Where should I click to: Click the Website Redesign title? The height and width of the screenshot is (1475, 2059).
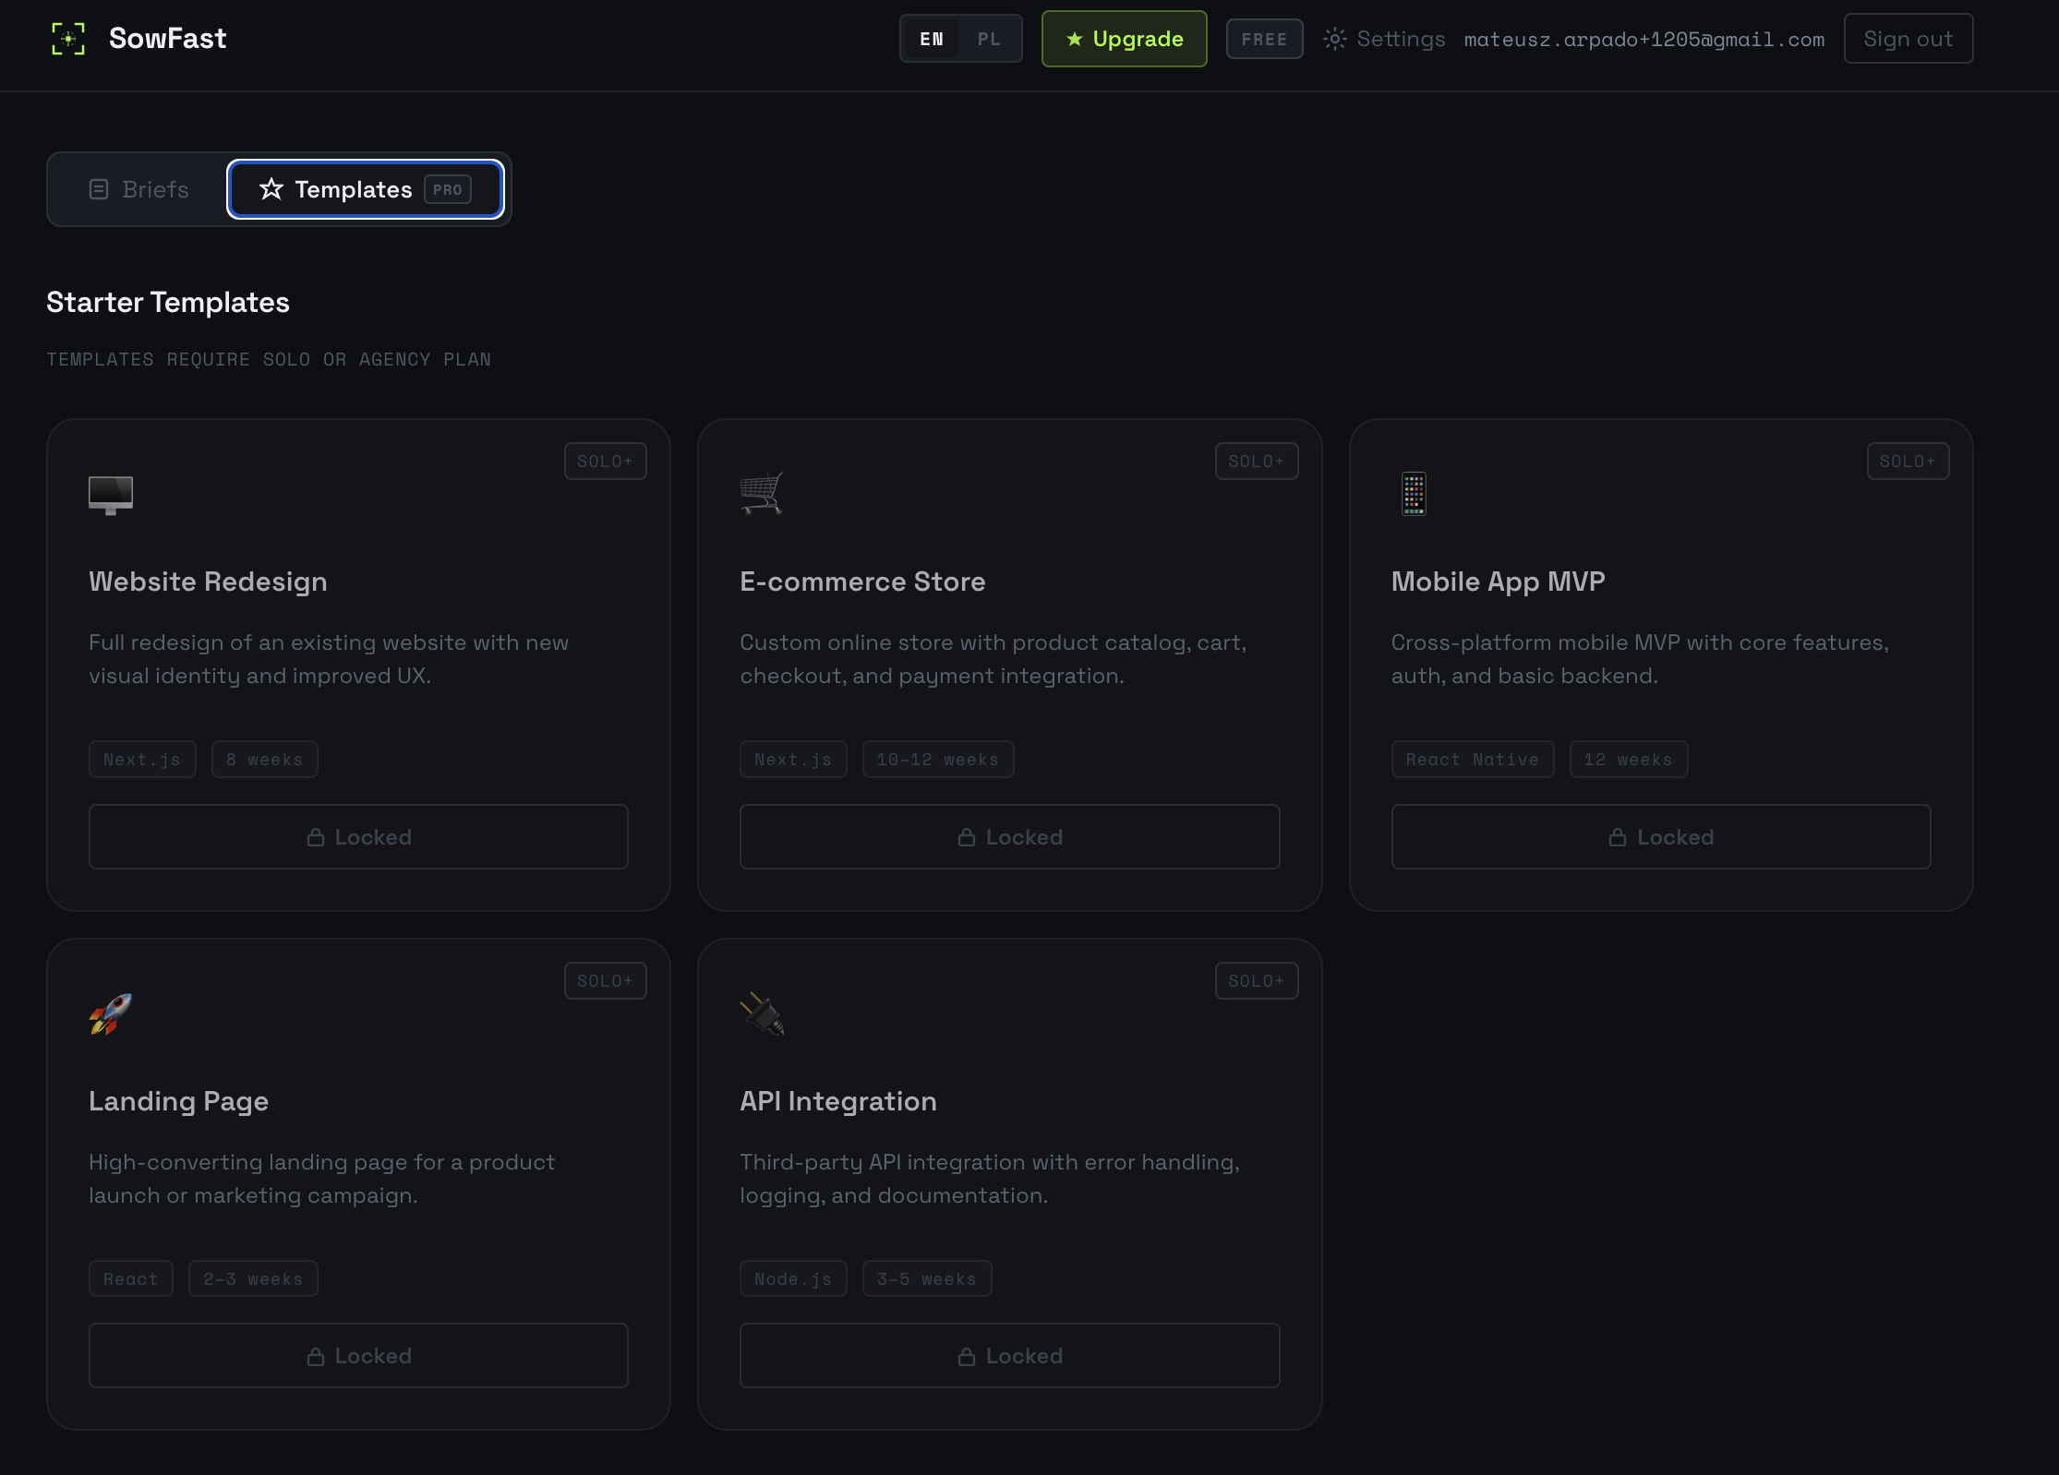(x=208, y=582)
